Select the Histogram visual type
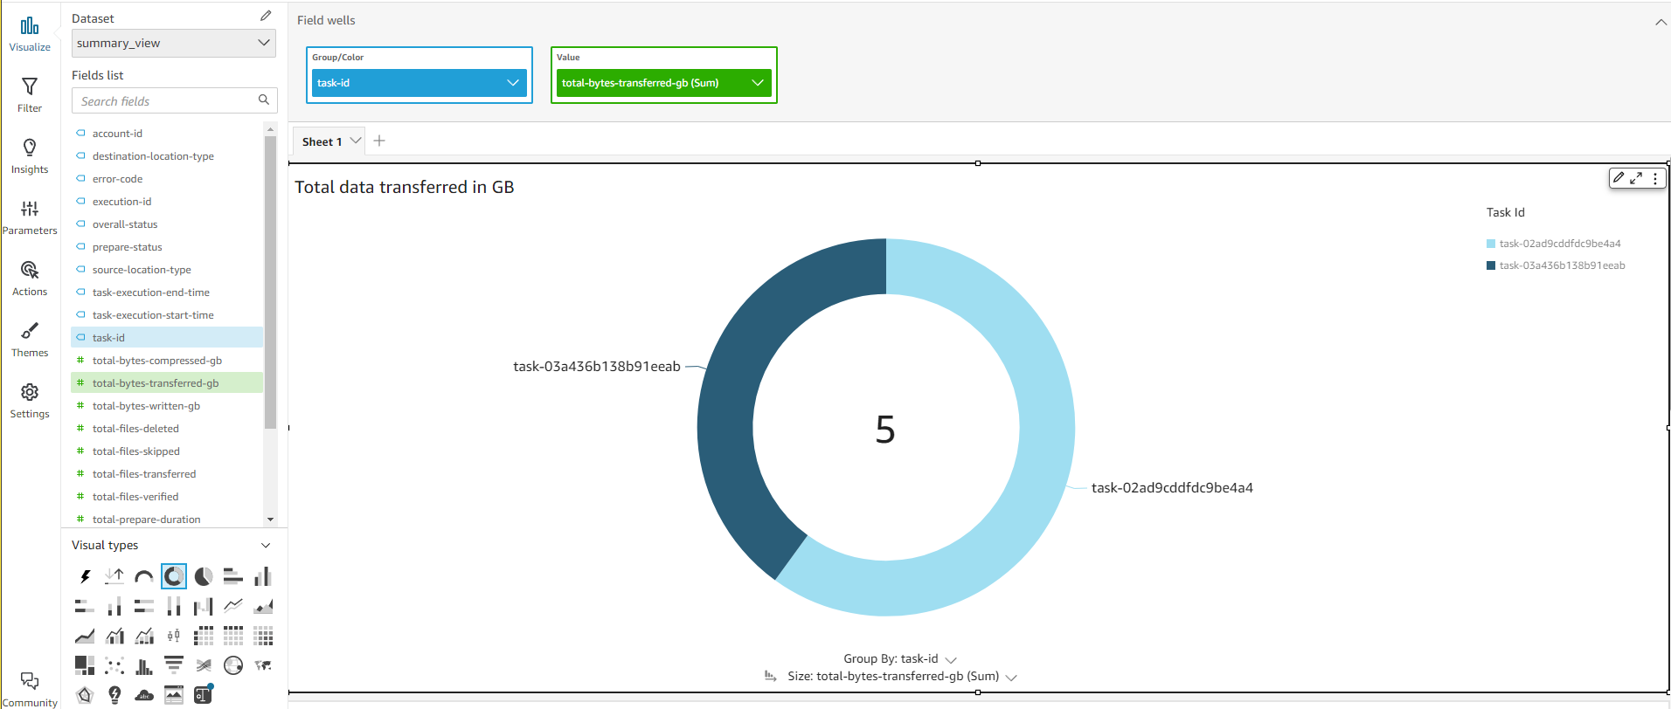 tap(144, 665)
